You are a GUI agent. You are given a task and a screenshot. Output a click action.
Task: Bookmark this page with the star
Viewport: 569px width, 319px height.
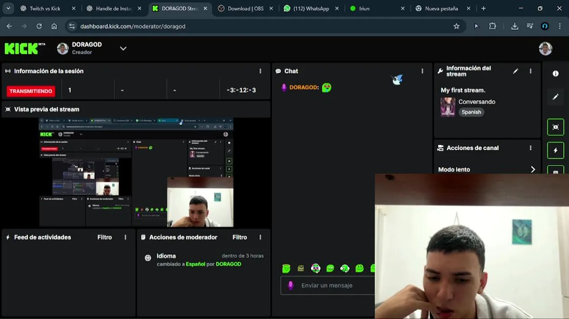click(456, 26)
